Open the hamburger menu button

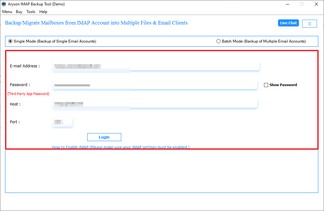309,24
